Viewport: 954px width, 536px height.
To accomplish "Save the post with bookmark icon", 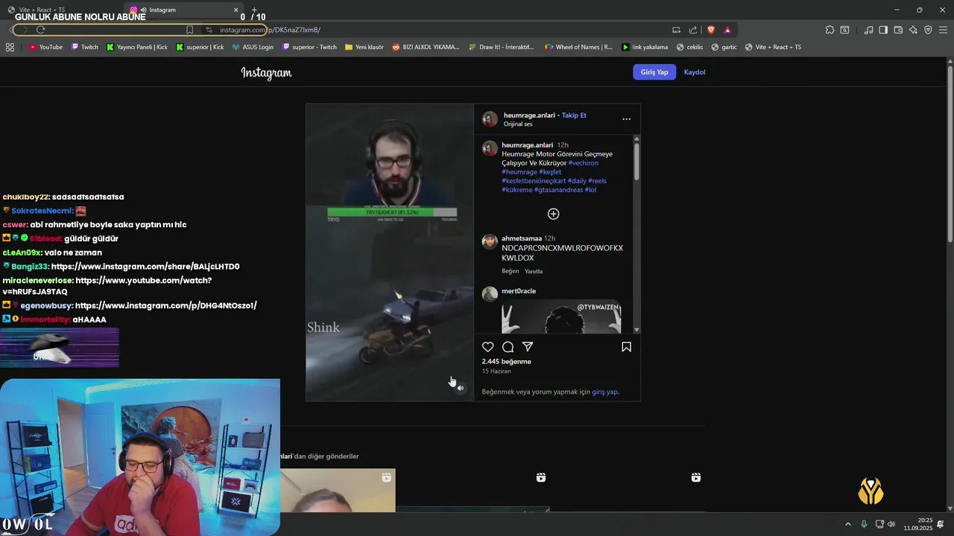I will click(x=626, y=347).
